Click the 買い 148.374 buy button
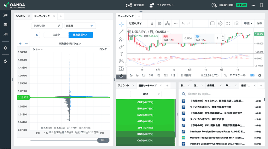Viewport: 268px width, 149px height. [x=204, y=38]
